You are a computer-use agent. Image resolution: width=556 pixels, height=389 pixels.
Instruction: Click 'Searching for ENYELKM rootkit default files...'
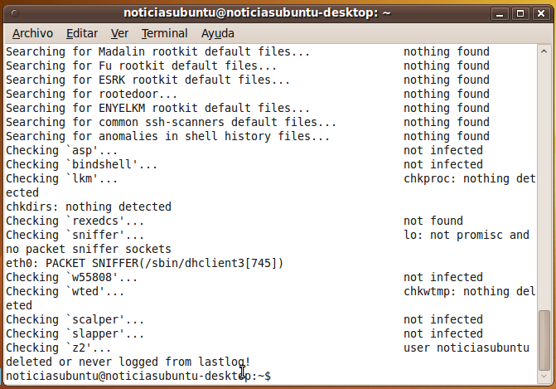point(157,109)
